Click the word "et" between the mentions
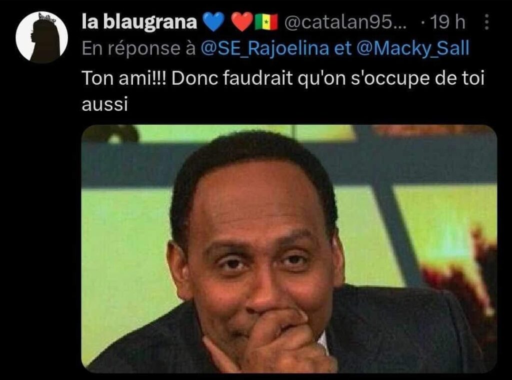 coord(343,49)
